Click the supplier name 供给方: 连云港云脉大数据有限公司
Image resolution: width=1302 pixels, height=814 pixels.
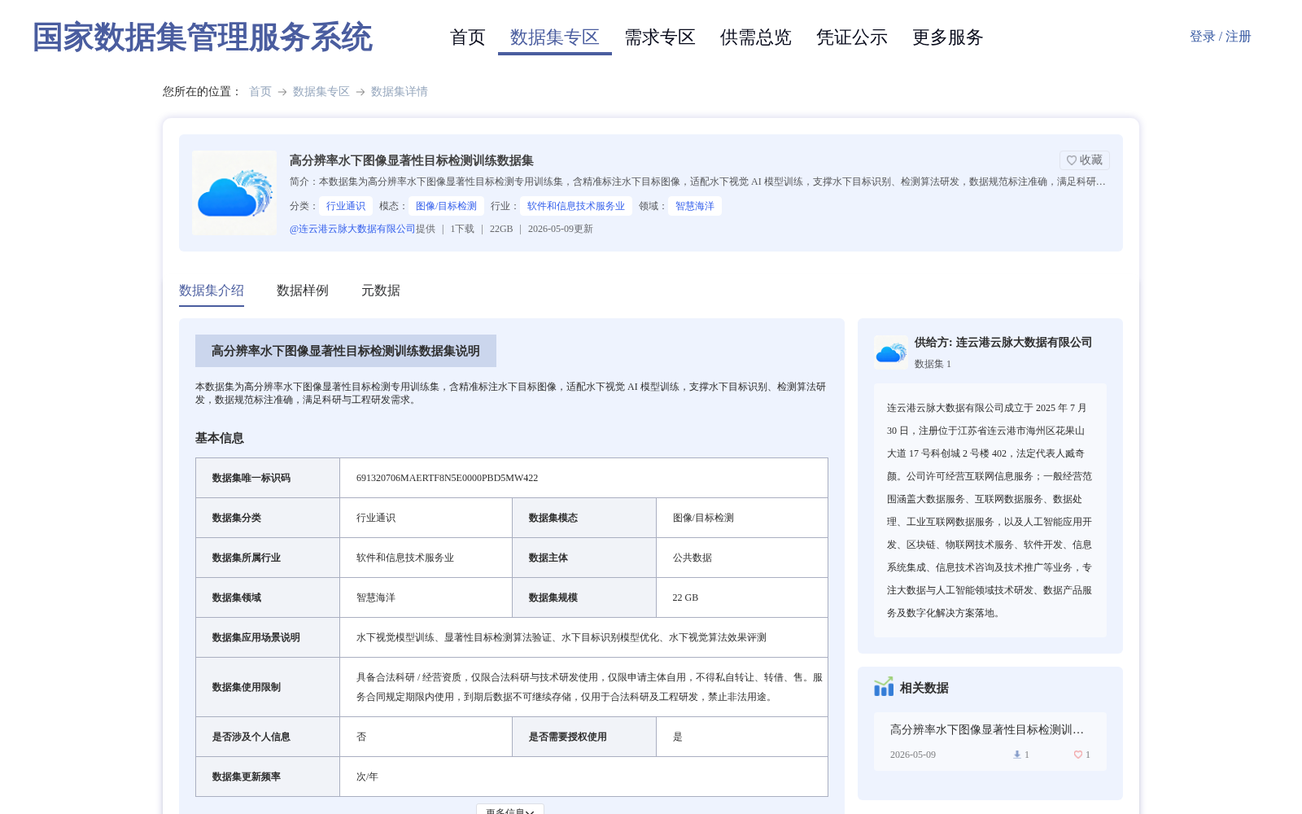point(1003,343)
